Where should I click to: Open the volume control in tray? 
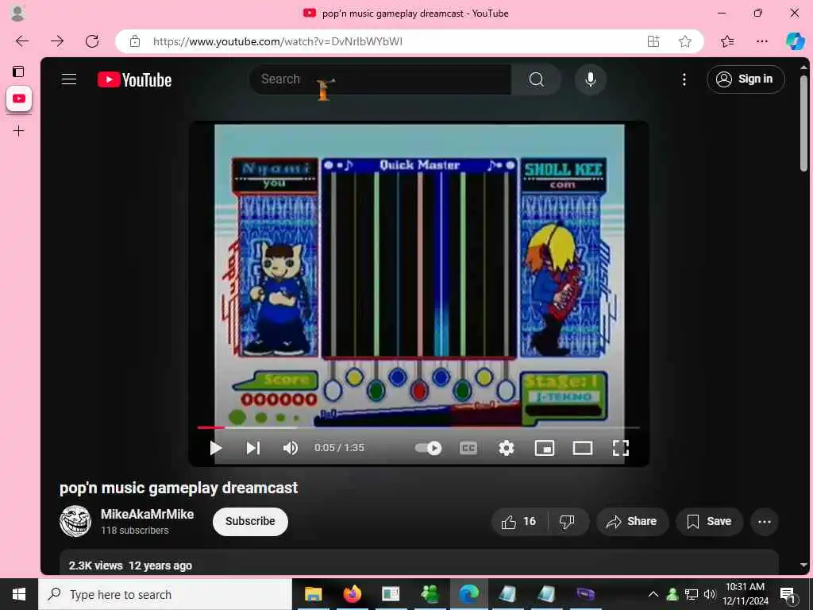coord(710,594)
